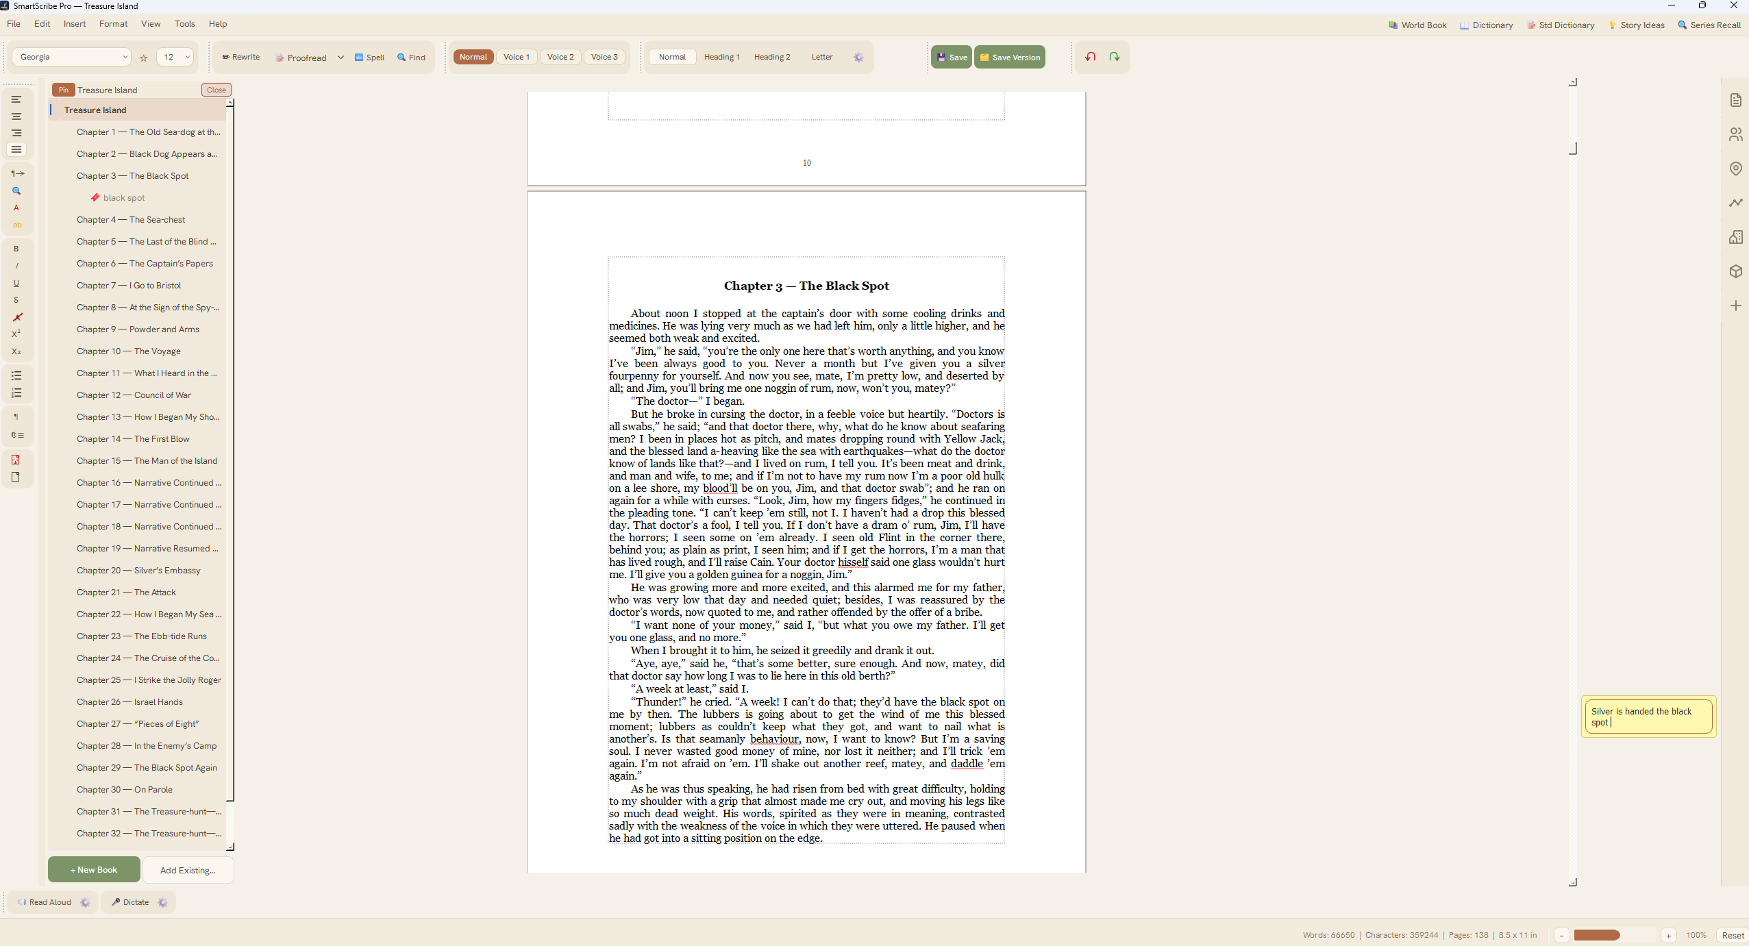1749x946 pixels.
Task: Open the locations pin sidebar icon
Action: pos(1735,169)
